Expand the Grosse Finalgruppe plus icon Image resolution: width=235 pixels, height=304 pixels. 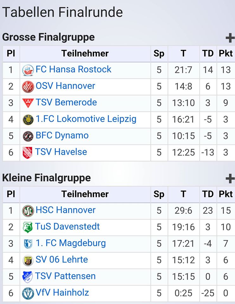click(230, 38)
